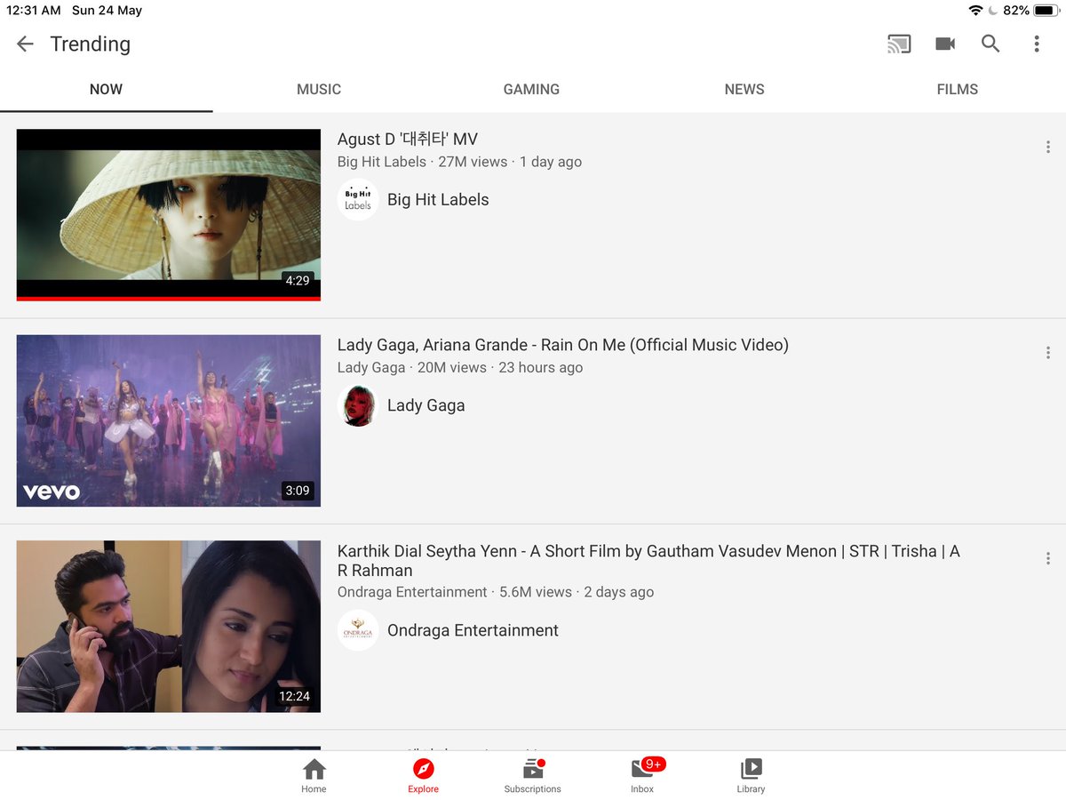The image size is (1066, 800).
Task: Tap the Wi-Fi status icon
Action: tap(975, 11)
